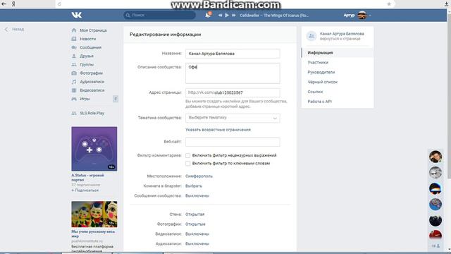The width and height of the screenshot is (451, 254).
Task: Open third friend avatar in chat sidebar
Action: click(x=435, y=188)
